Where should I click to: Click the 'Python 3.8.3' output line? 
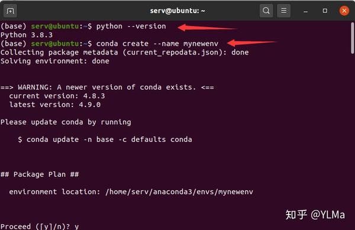[27, 35]
